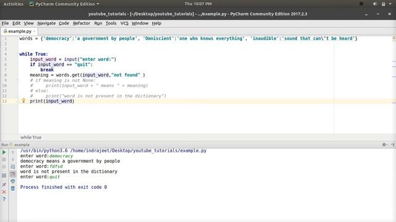Viewport: 396px width, 222px height.
Task: Click the 'democracy means a government by people' output
Action: pyautogui.click(x=70, y=161)
